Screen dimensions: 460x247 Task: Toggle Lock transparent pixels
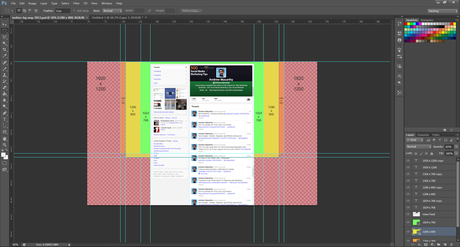point(416,153)
